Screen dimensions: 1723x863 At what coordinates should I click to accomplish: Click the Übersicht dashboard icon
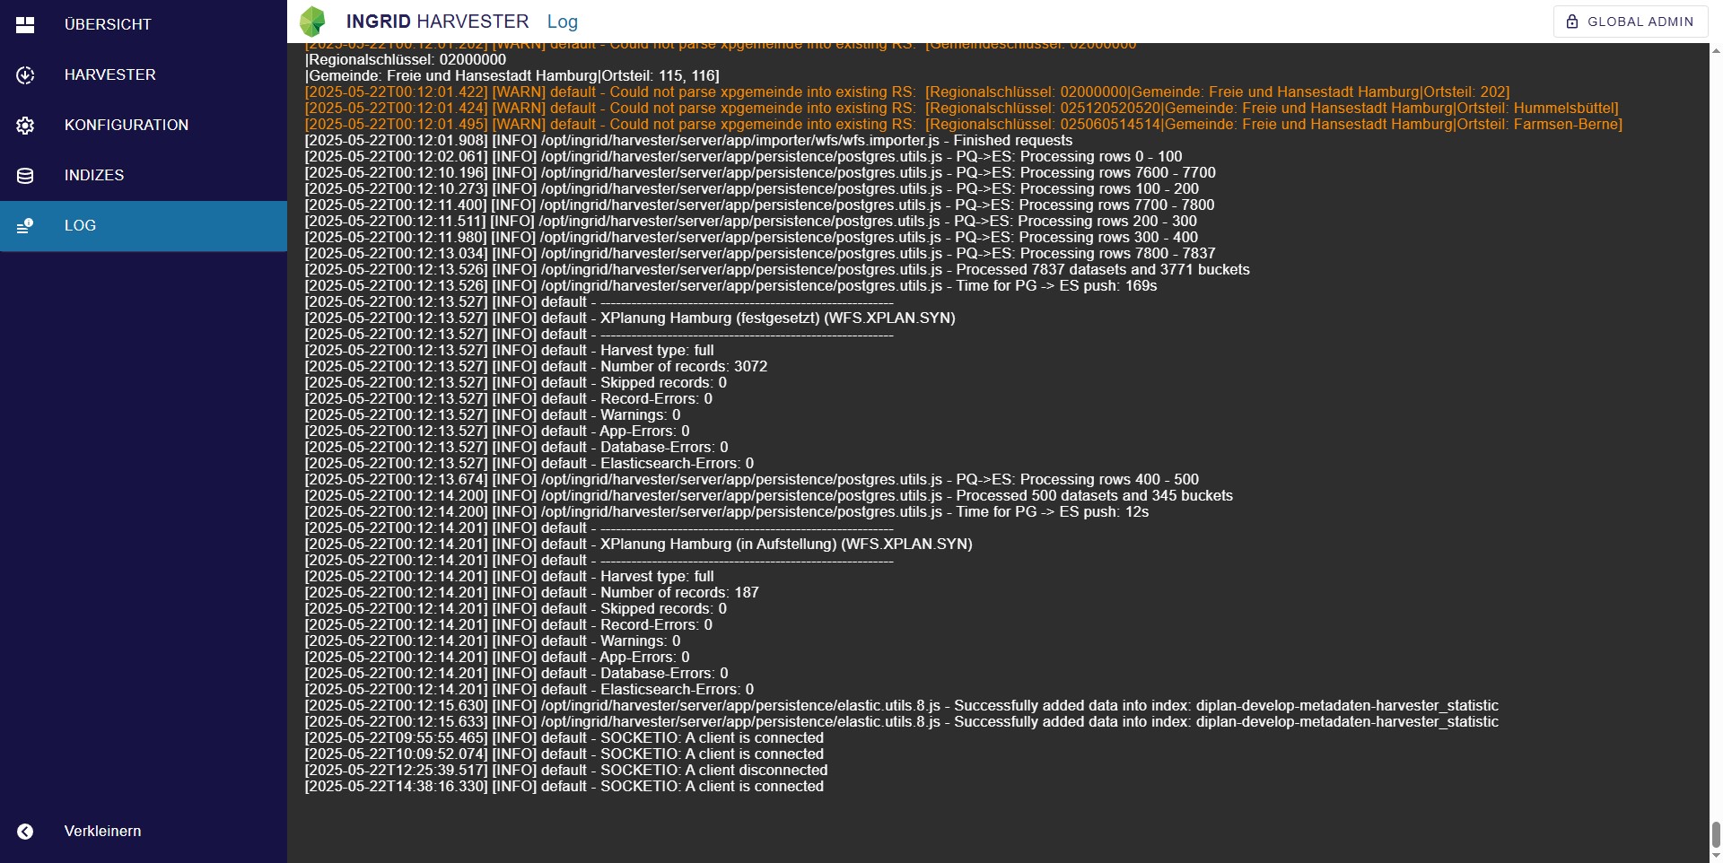pyautogui.click(x=25, y=25)
